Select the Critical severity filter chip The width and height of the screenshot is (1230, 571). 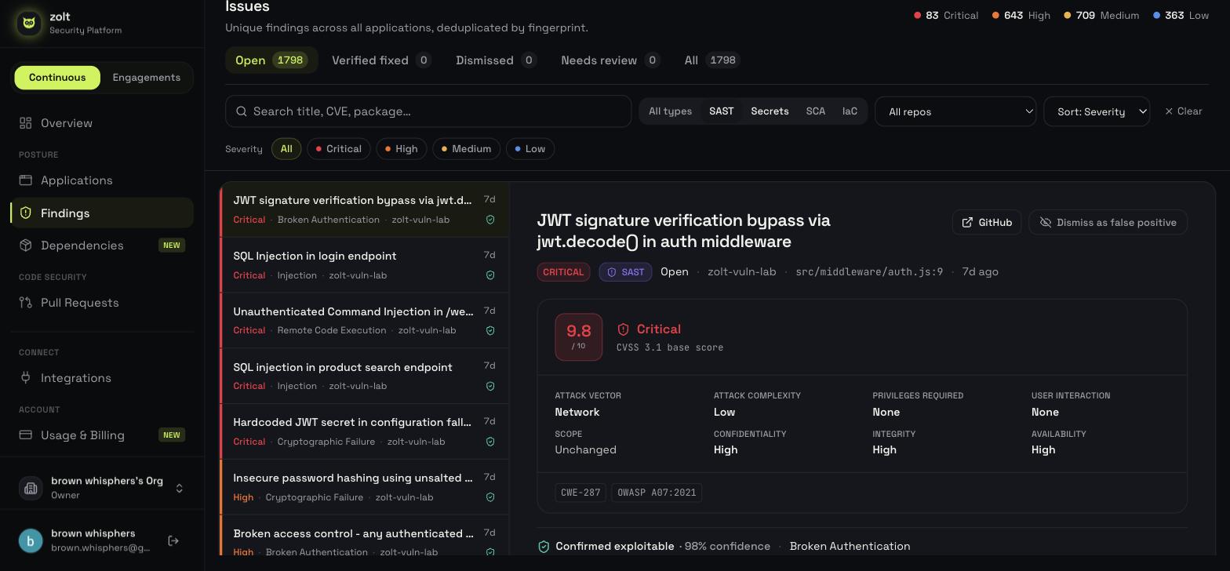tap(339, 149)
